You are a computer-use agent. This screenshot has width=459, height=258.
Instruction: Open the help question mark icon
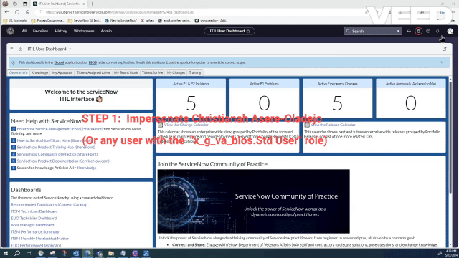pyautogui.click(x=428, y=31)
